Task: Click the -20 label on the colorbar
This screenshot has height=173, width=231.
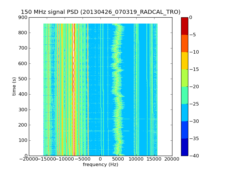Action: click(194, 87)
